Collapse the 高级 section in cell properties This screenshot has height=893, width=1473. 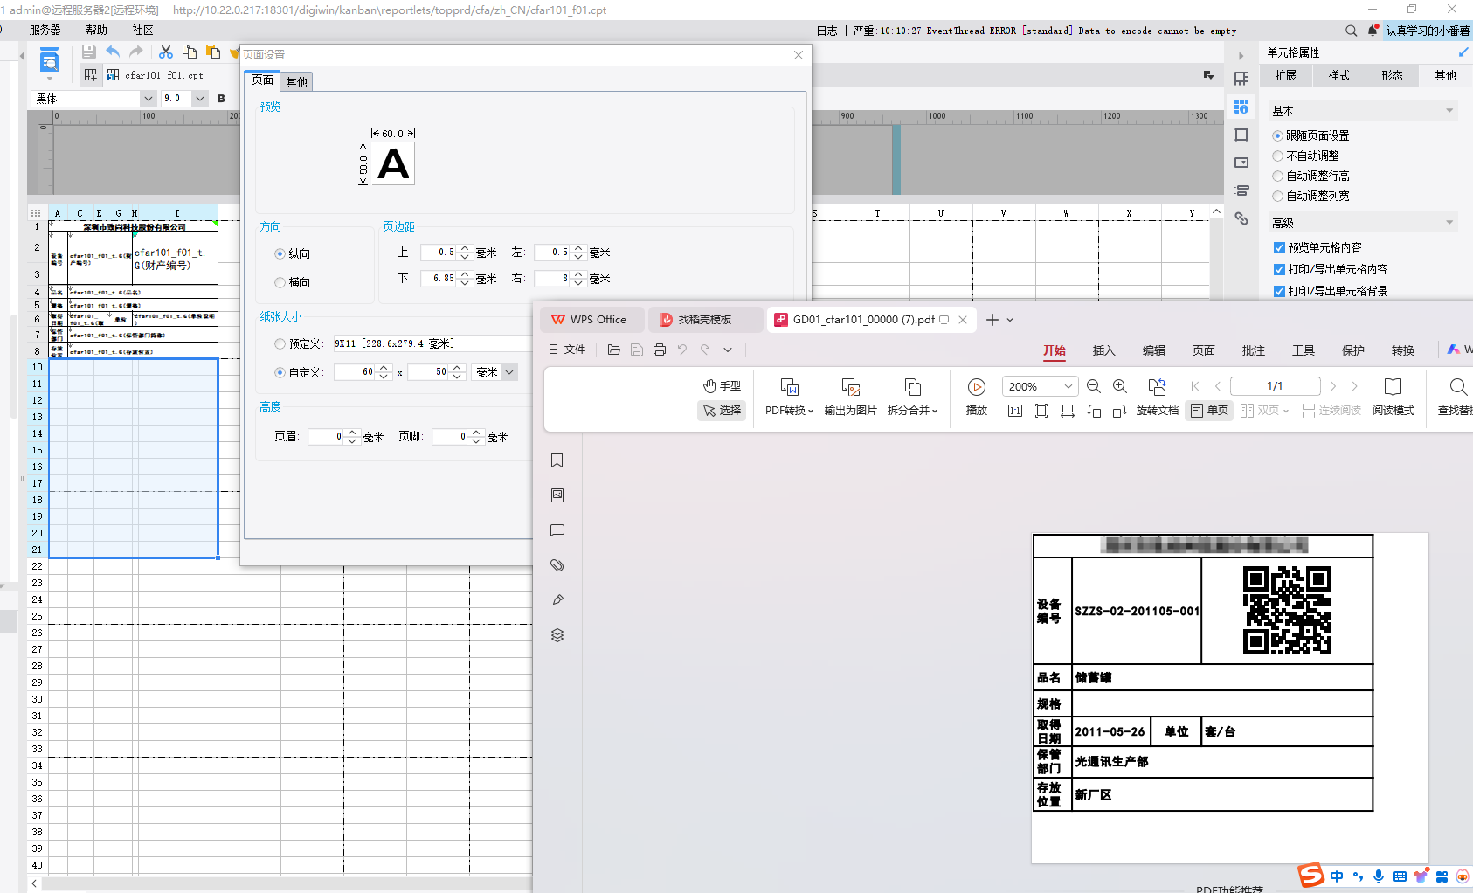(x=1449, y=223)
